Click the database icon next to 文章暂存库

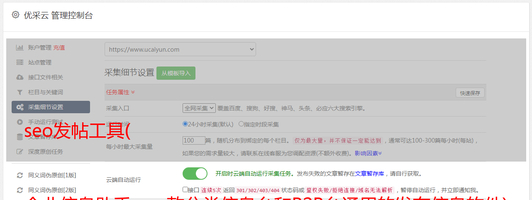20,137
